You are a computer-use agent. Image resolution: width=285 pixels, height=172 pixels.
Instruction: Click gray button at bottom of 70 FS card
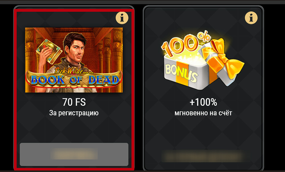click(74, 154)
